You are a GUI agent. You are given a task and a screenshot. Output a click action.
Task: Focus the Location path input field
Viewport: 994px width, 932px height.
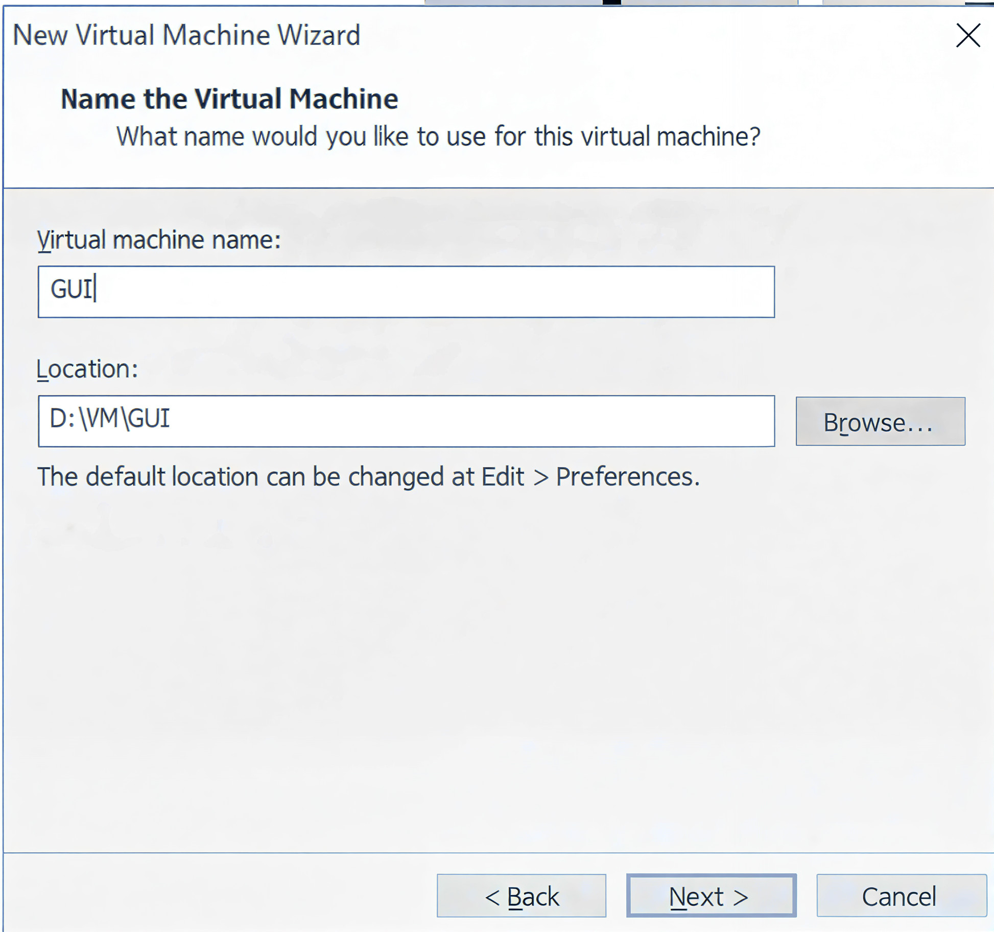pos(406,421)
